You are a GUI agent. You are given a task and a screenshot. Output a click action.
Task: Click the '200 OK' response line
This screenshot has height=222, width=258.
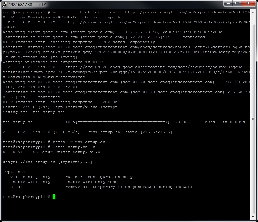coord(60,102)
